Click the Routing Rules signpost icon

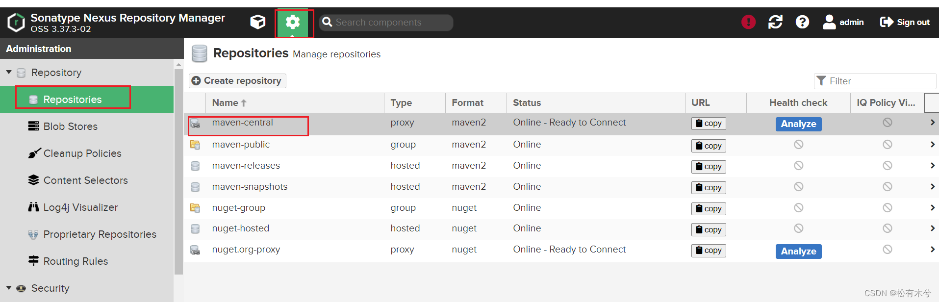click(33, 261)
